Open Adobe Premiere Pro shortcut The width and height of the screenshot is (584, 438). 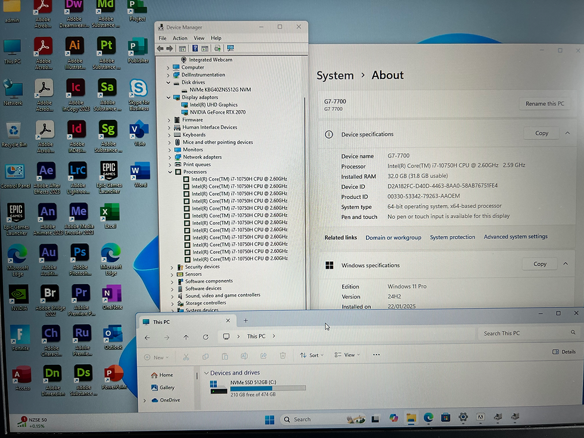[x=81, y=300]
